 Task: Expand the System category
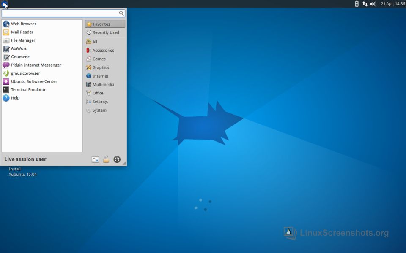[x=99, y=110]
